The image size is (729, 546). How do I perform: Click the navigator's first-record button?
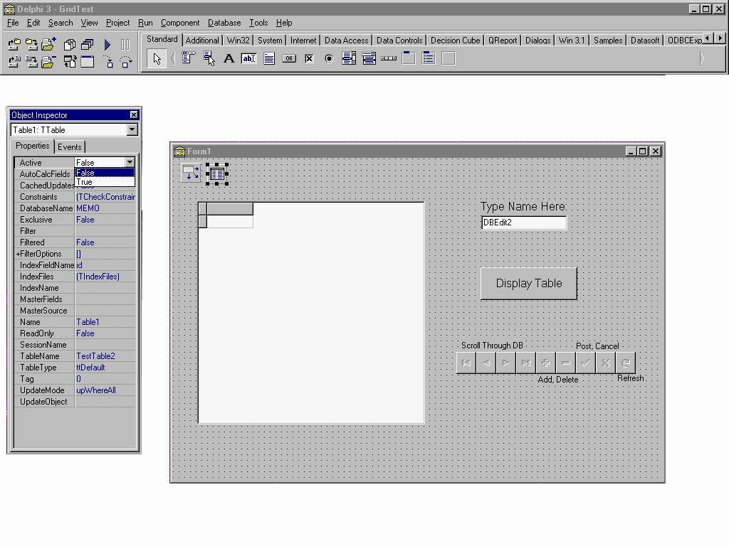(466, 363)
